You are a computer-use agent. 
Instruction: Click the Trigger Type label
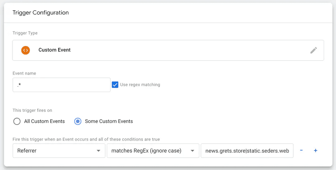(25, 33)
